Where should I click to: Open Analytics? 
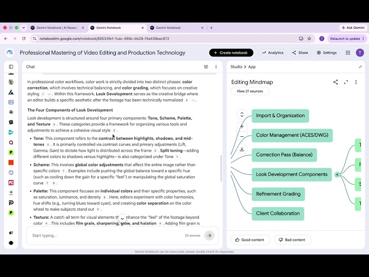click(273, 53)
